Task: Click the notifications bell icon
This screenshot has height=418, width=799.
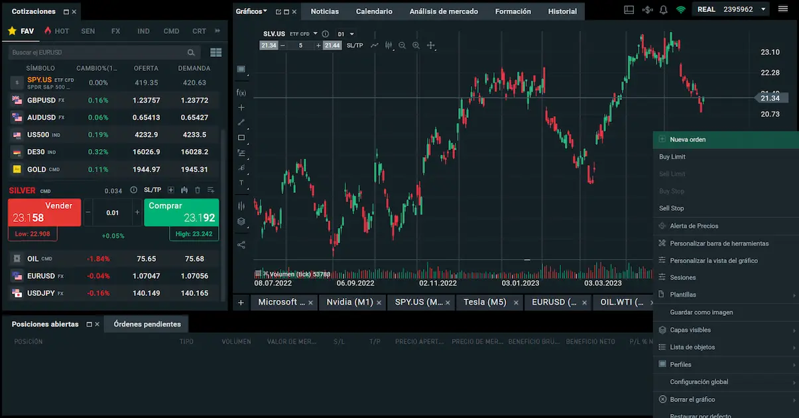Action: [664, 10]
